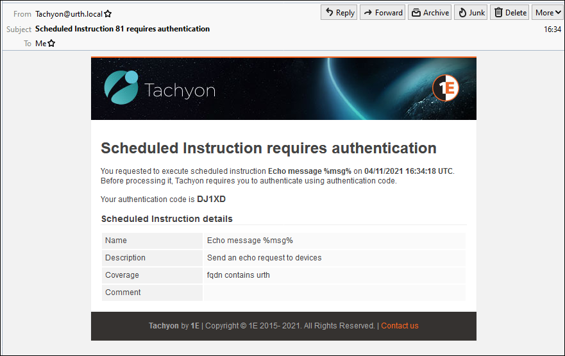Click the Scheduled Instruction details heading
Viewport: 565px width, 356px height.
coord(167,219)
